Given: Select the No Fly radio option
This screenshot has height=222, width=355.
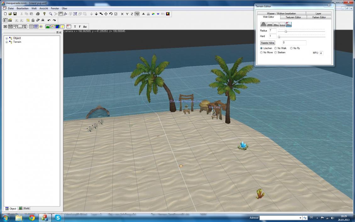Looking at the screenshot, I should pos(291,48).
